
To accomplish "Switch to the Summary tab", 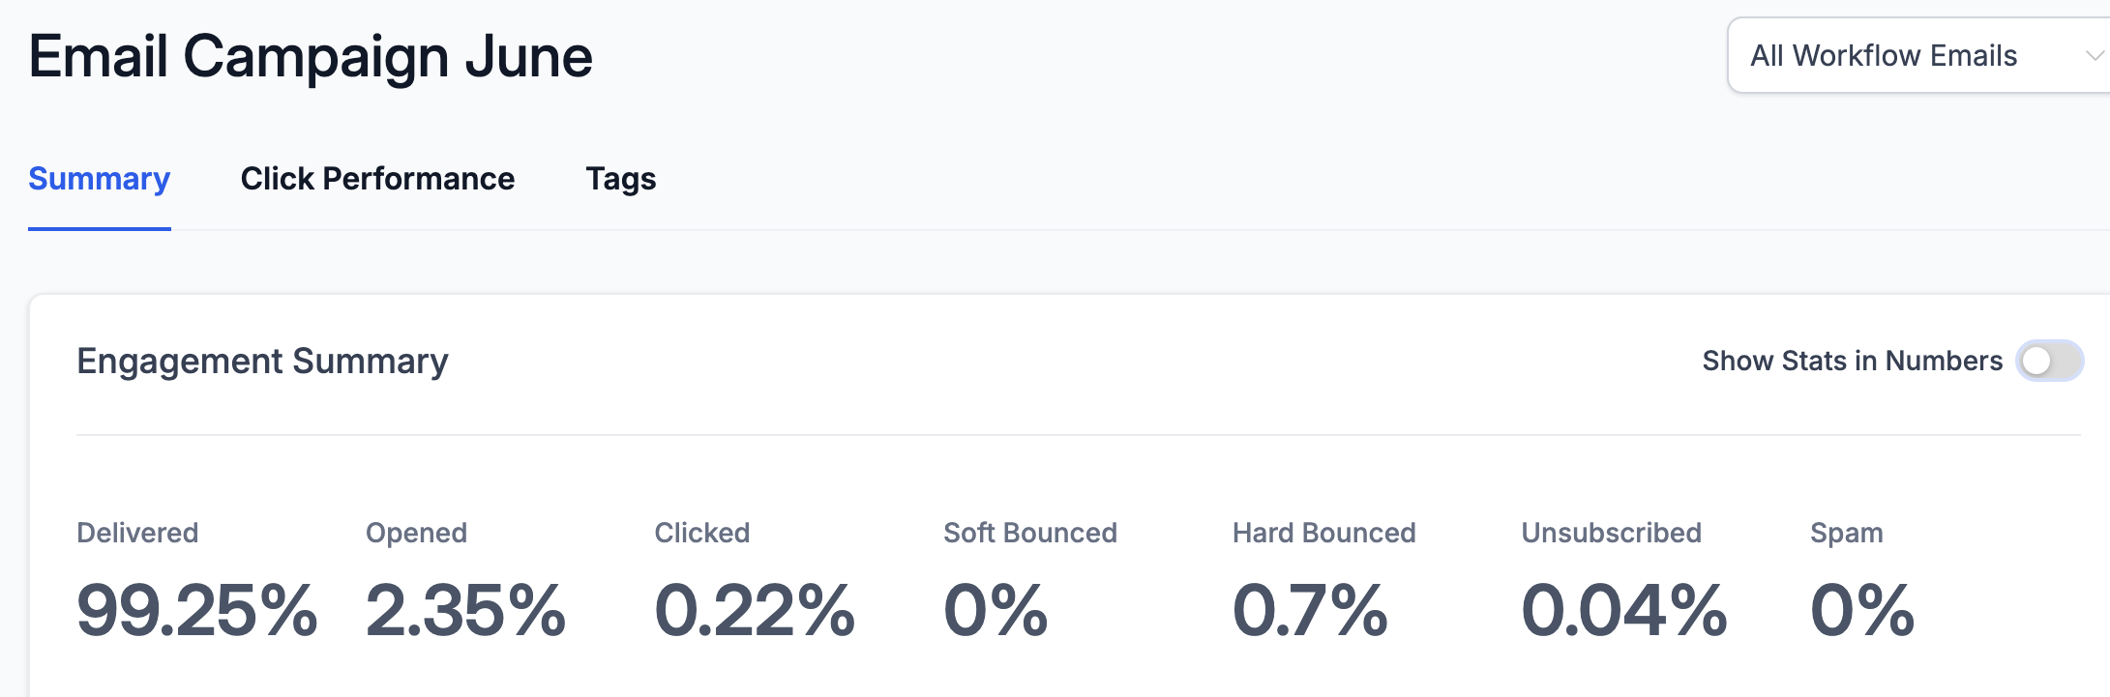I will coord(99,179).
